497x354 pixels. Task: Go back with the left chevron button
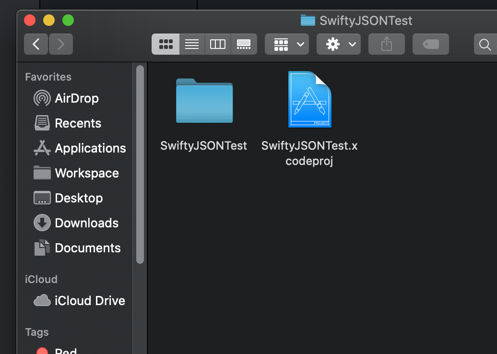(36, 44)
